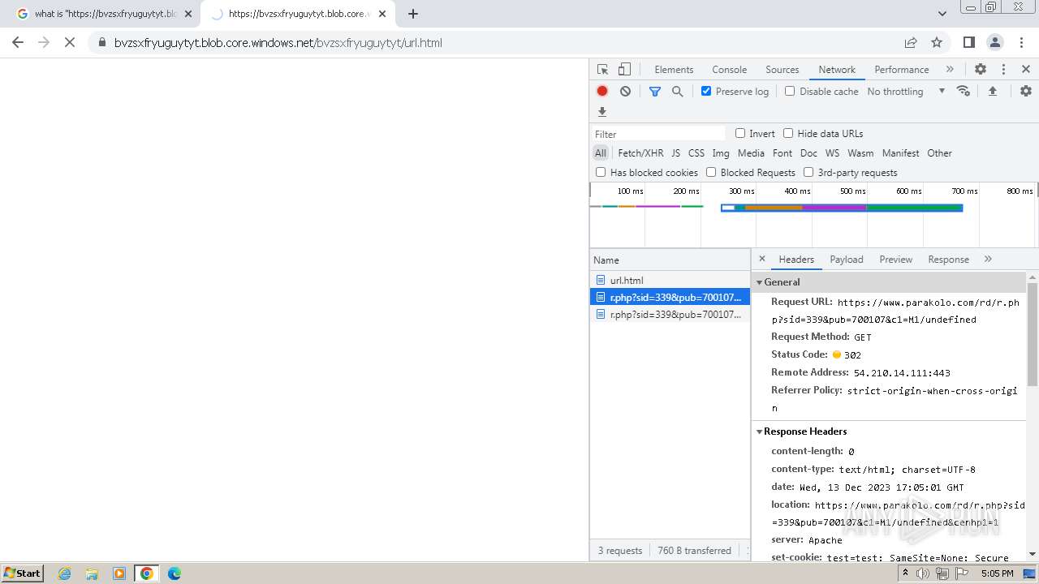Select the url.html request
The image size is (1039, 584).
pos(670,281)
